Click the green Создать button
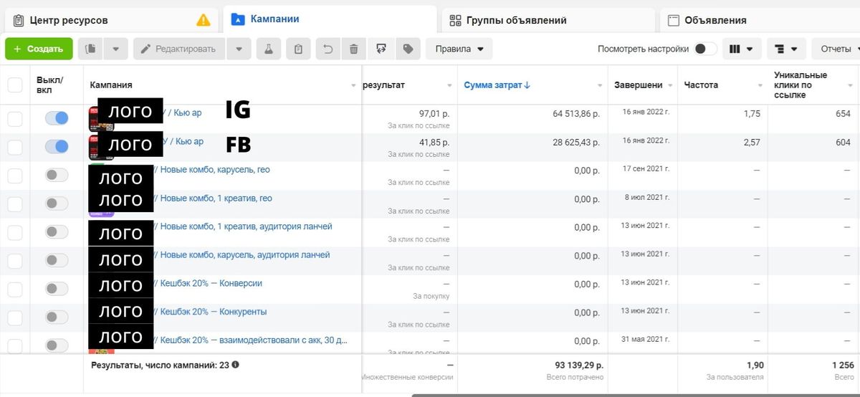 click(x=39, y=49)
